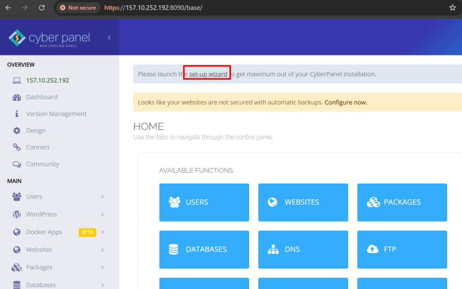Click the DNS network icon tile
This screenshot has height=289, width=462.
273,249
